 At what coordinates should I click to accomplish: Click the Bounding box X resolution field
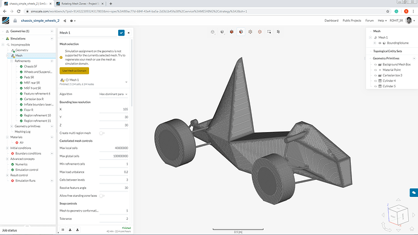coord(113,109)
